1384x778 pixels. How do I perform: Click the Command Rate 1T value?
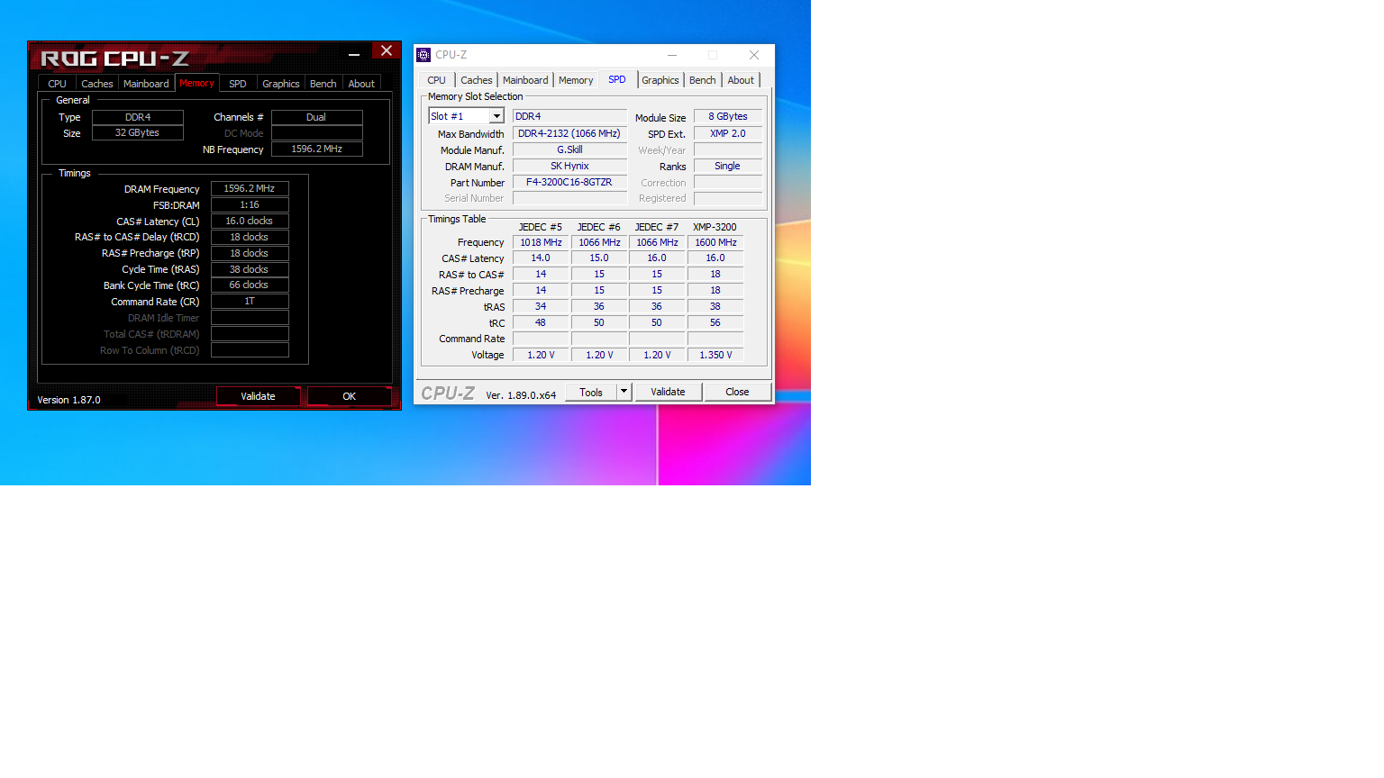click(x=250, y=301)
